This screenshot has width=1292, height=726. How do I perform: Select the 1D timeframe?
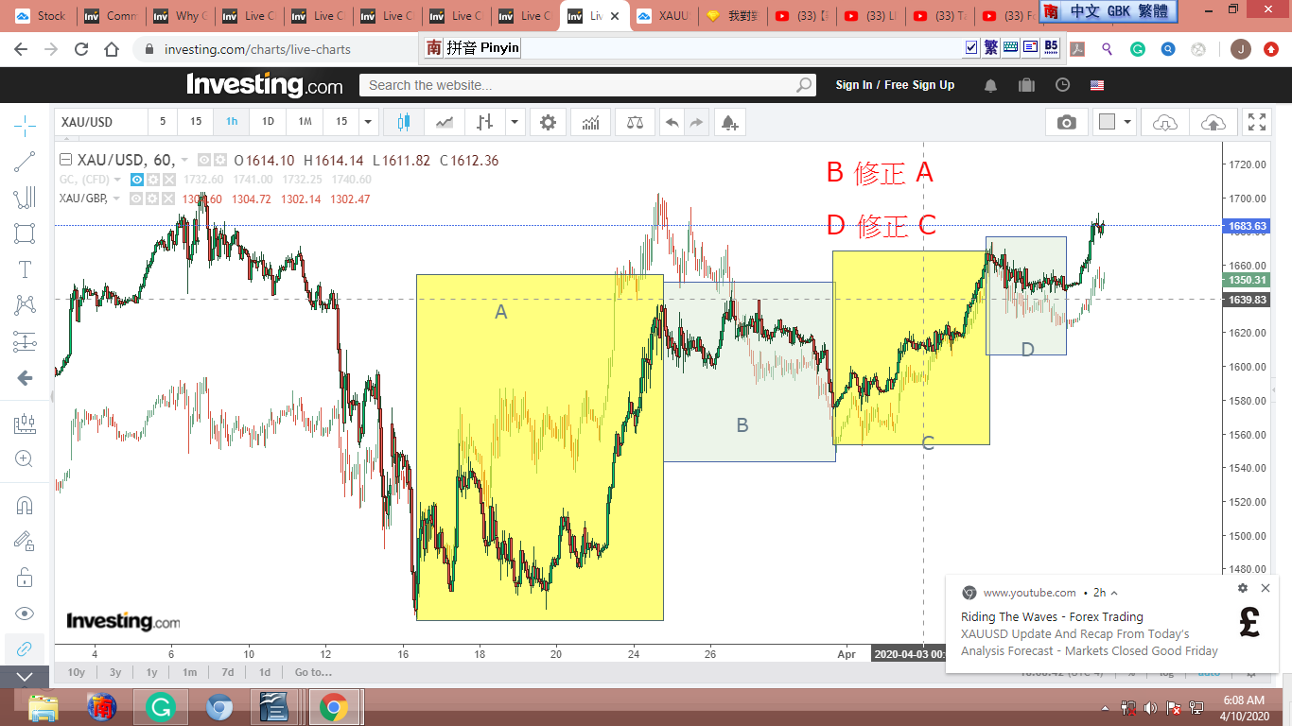click(268, 122)
